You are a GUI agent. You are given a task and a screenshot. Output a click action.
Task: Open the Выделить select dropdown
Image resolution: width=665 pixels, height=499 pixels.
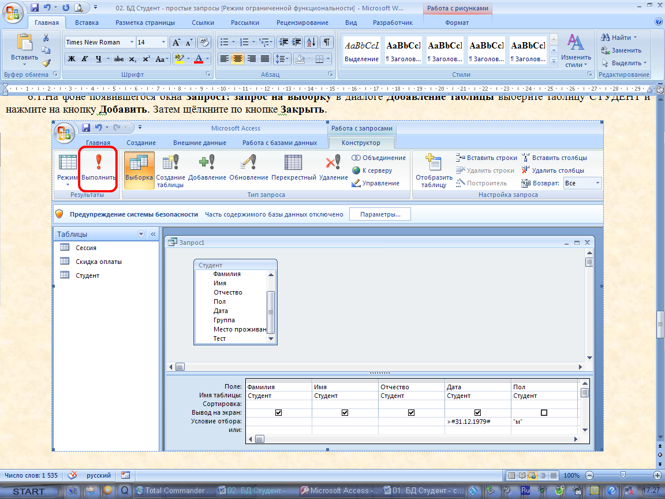tap(624, 63)
